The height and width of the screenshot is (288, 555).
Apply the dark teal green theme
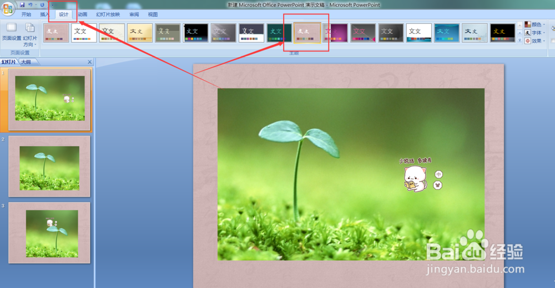pyautogui.click(x=280, y=33)
